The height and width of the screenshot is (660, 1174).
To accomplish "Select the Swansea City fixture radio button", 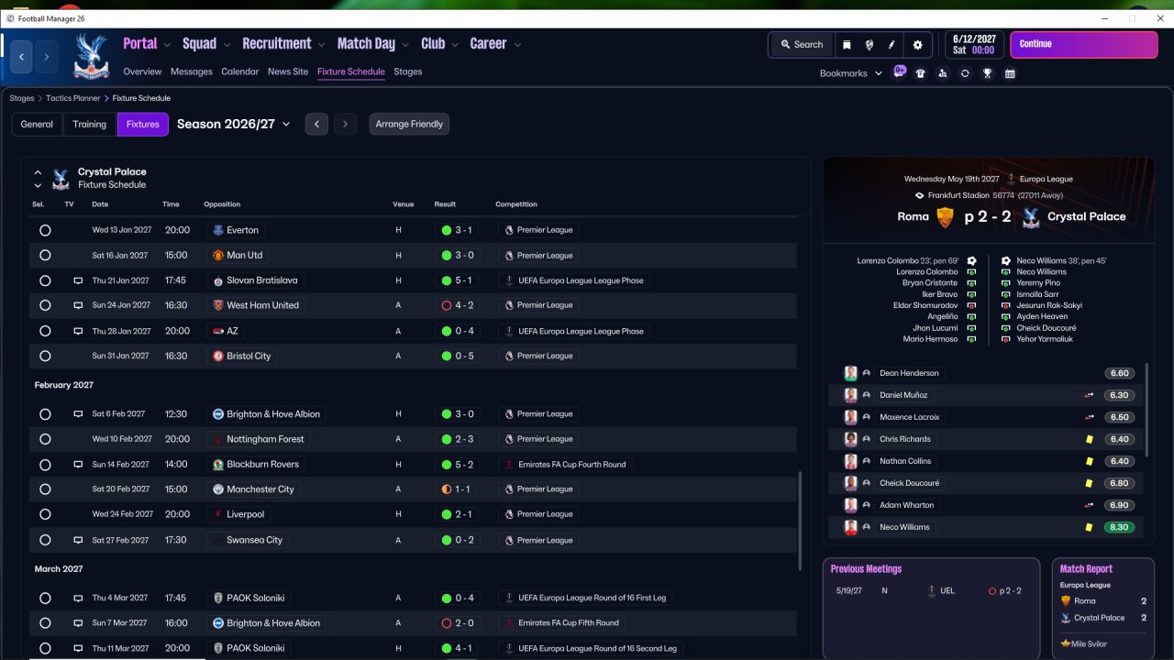I will click(x=45, y=540).
